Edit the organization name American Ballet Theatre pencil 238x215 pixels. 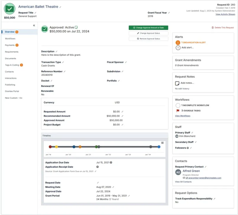(x=60, y=7)
